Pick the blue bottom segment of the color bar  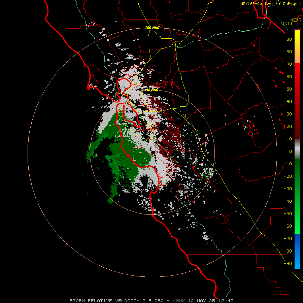pos(297,252)
